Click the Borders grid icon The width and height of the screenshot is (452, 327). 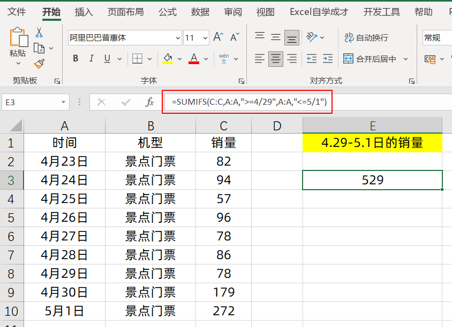pyautogui.click(x=137, y=59)
